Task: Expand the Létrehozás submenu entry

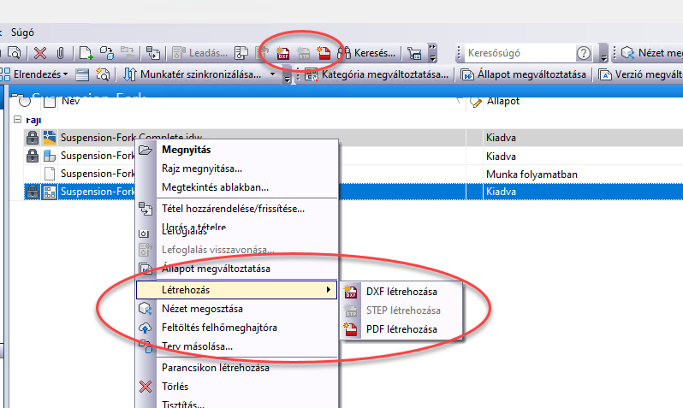Action: (237, 290)
